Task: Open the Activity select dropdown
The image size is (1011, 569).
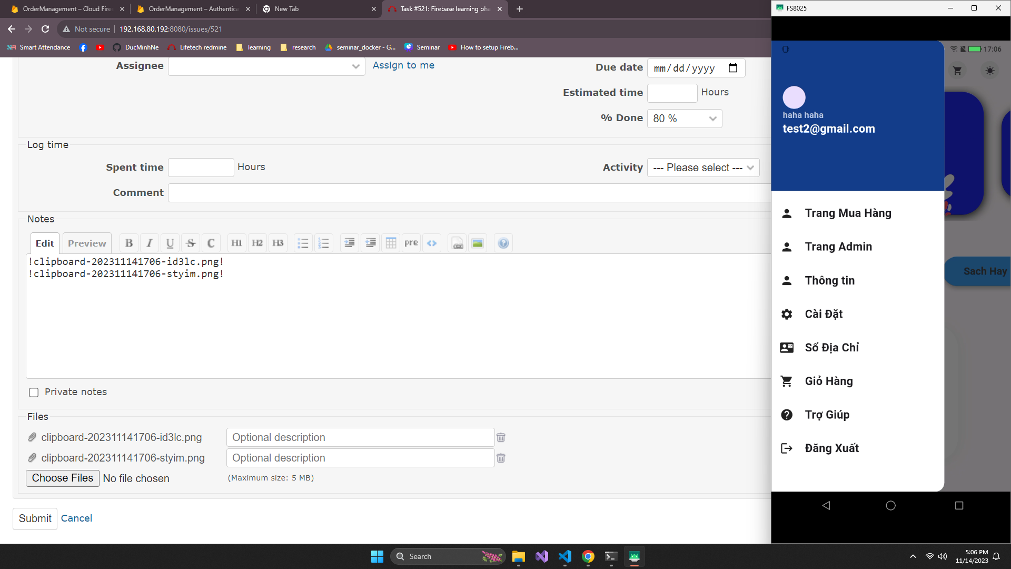Action: pos(702,168)
